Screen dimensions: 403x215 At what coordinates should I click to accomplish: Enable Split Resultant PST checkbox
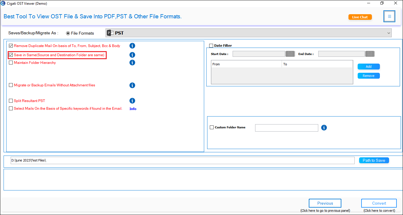[x=11, y=101]
